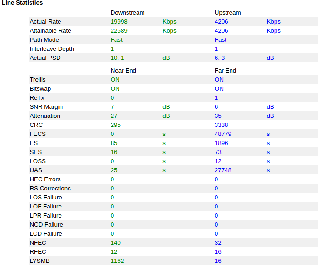Select the Interleave Depth label

(x=52, y=49)
